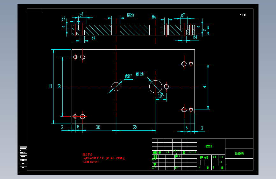Select the 标记 cell in the revision table
The height and width of the screenshot is (179, 276).
click(155, 152)
